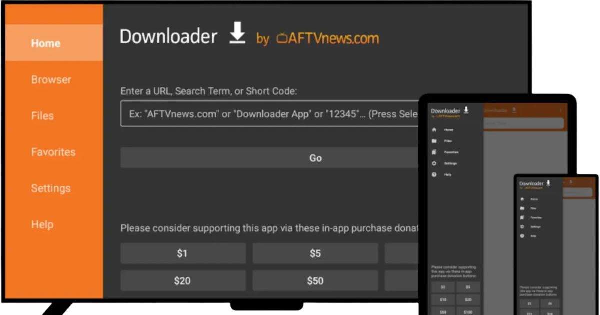This screenshot has height=315, width=600.
Task: Tap the phone drawer's download arrow logo
Action: pyautogui.click(x=548, y=183)
